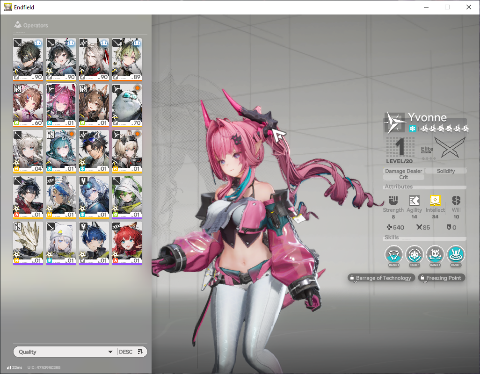Image resolution: width=480 pixels, height=374 pixels.
Task: Click the defense shield icon showing 0
Action: (x=449, y=227)
